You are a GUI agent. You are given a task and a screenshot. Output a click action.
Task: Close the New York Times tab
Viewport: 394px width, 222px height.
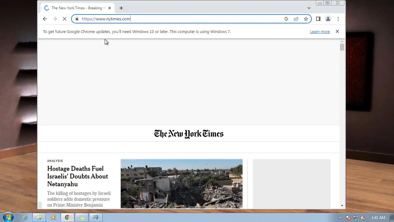pyautogui.click(x=110, y=8)
